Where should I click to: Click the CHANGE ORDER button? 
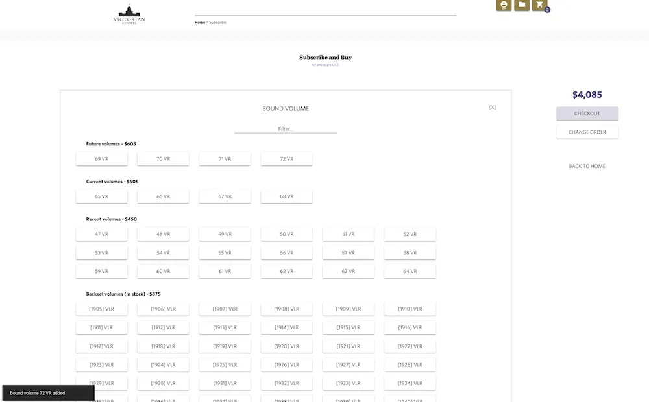tap(587, 131)
